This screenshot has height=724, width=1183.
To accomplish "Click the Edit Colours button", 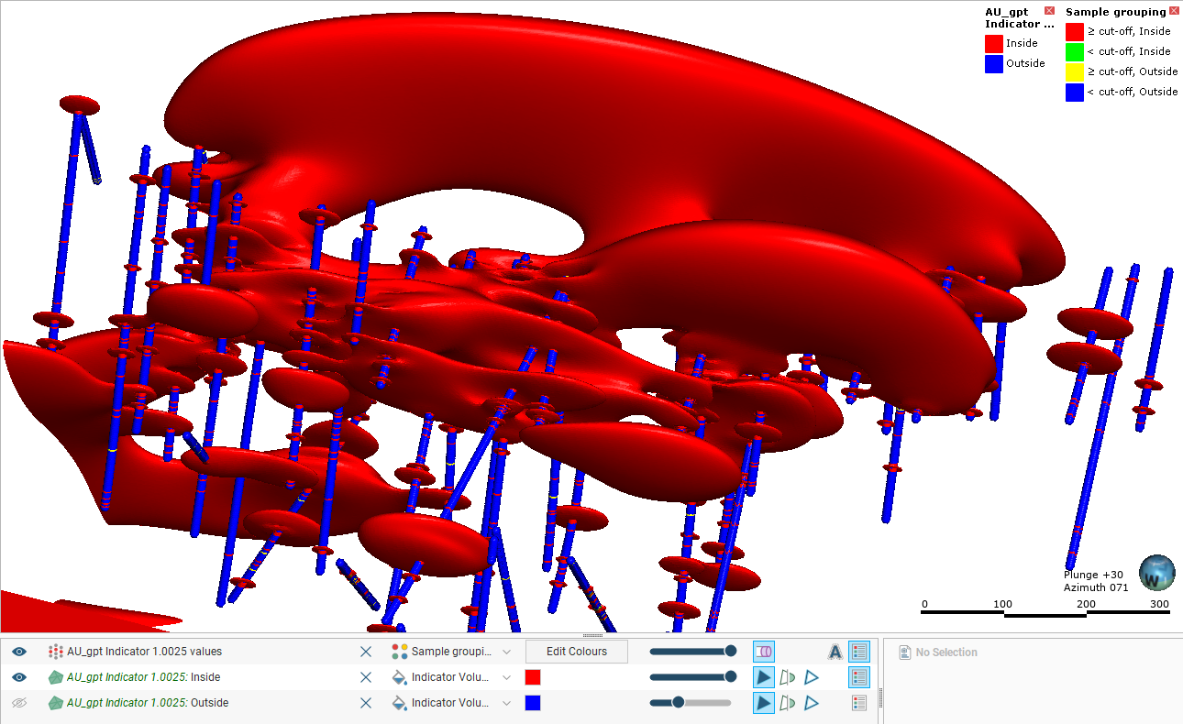I will [x=576, y=652].
